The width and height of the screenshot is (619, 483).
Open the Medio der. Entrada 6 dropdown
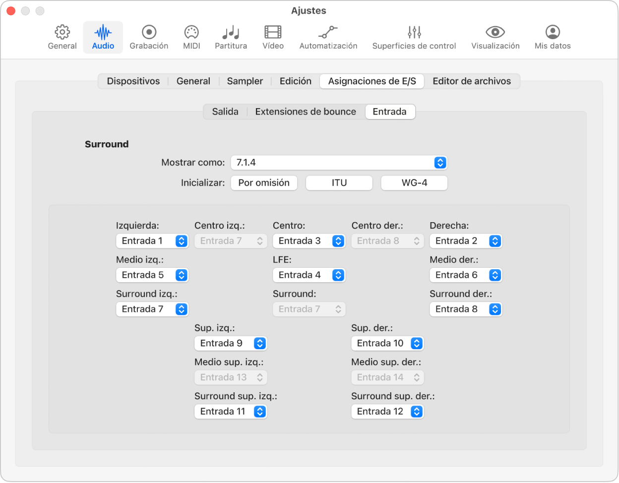466,275
